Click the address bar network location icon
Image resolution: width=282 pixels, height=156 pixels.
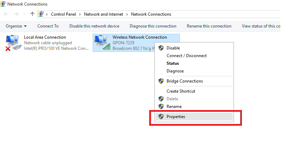[41, 14]
